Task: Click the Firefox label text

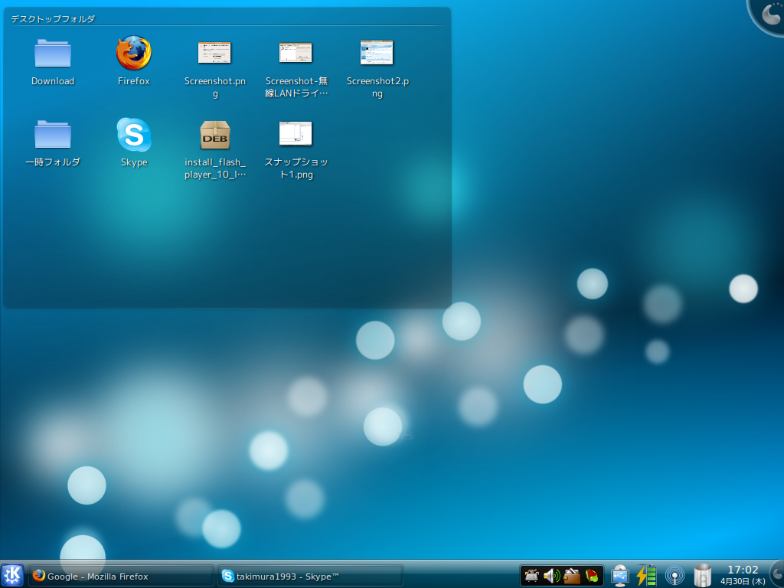Action: 133,81
